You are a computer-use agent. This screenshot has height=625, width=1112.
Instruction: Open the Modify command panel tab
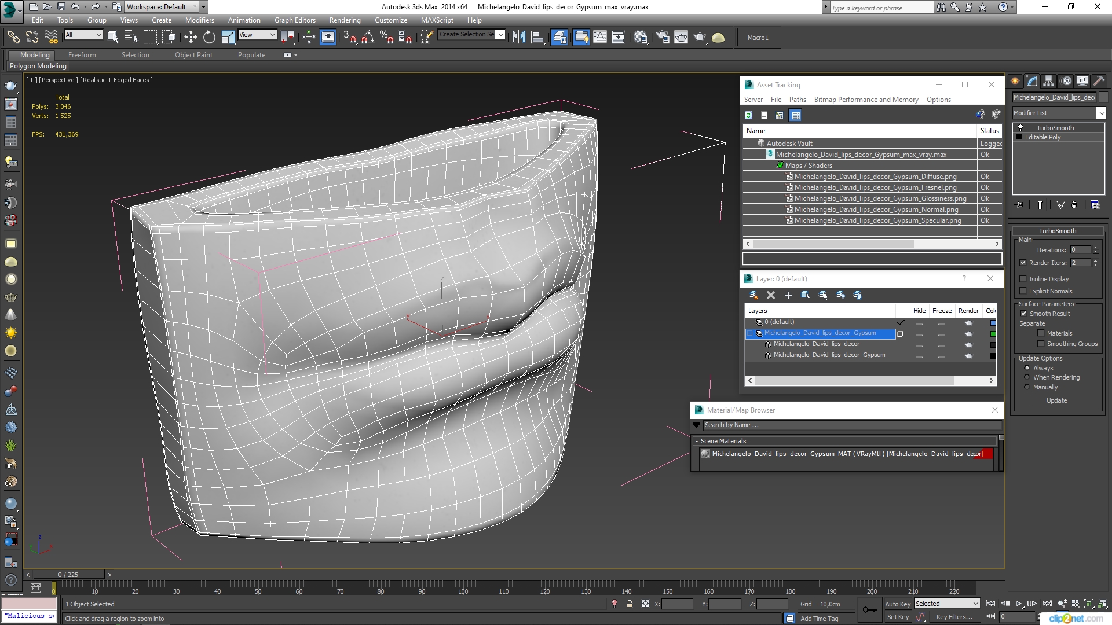(1032, 81)
